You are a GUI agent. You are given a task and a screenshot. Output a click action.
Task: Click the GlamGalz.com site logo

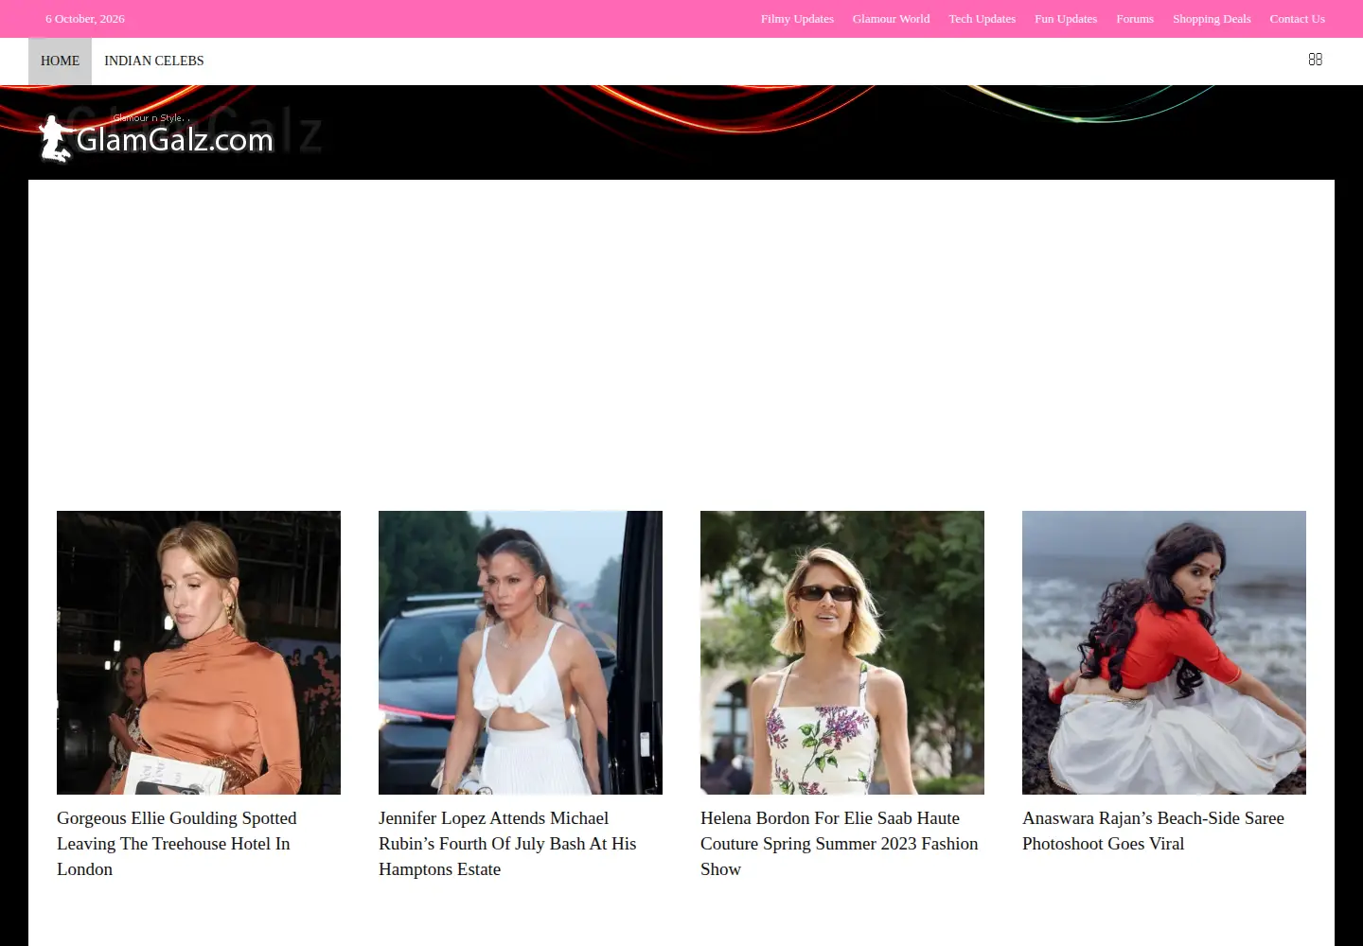point(157,137)
